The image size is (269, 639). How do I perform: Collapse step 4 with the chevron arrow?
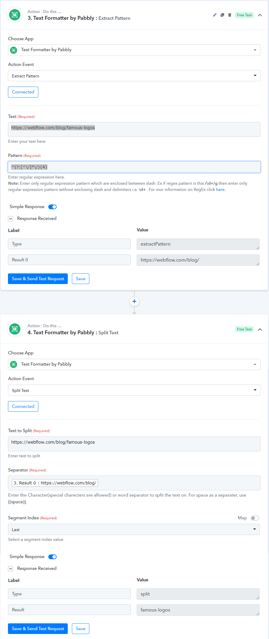point(260,330)
